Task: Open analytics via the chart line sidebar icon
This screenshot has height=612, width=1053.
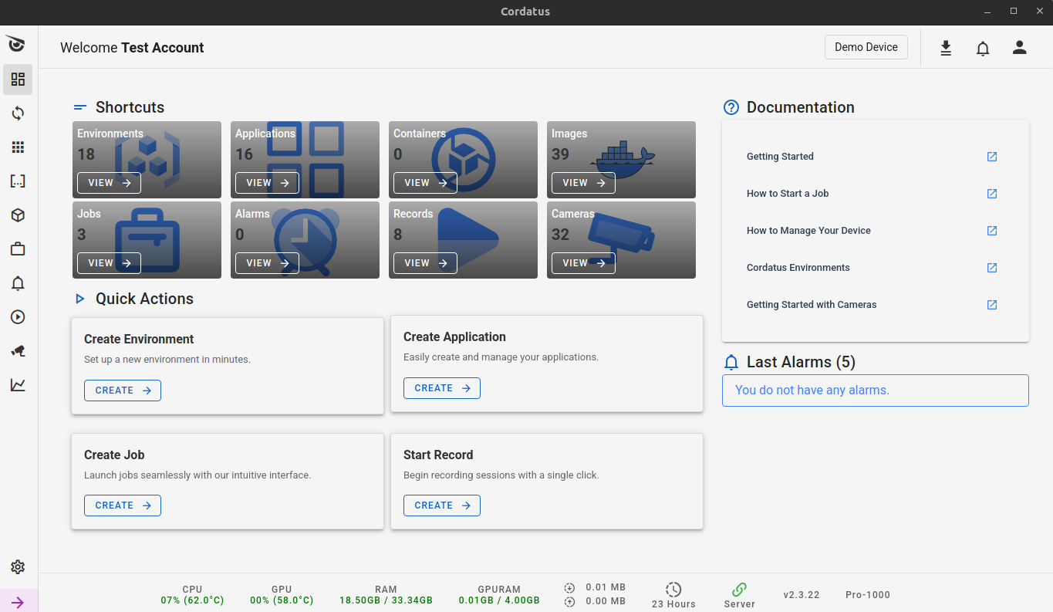Action: (x=17, y=385)
